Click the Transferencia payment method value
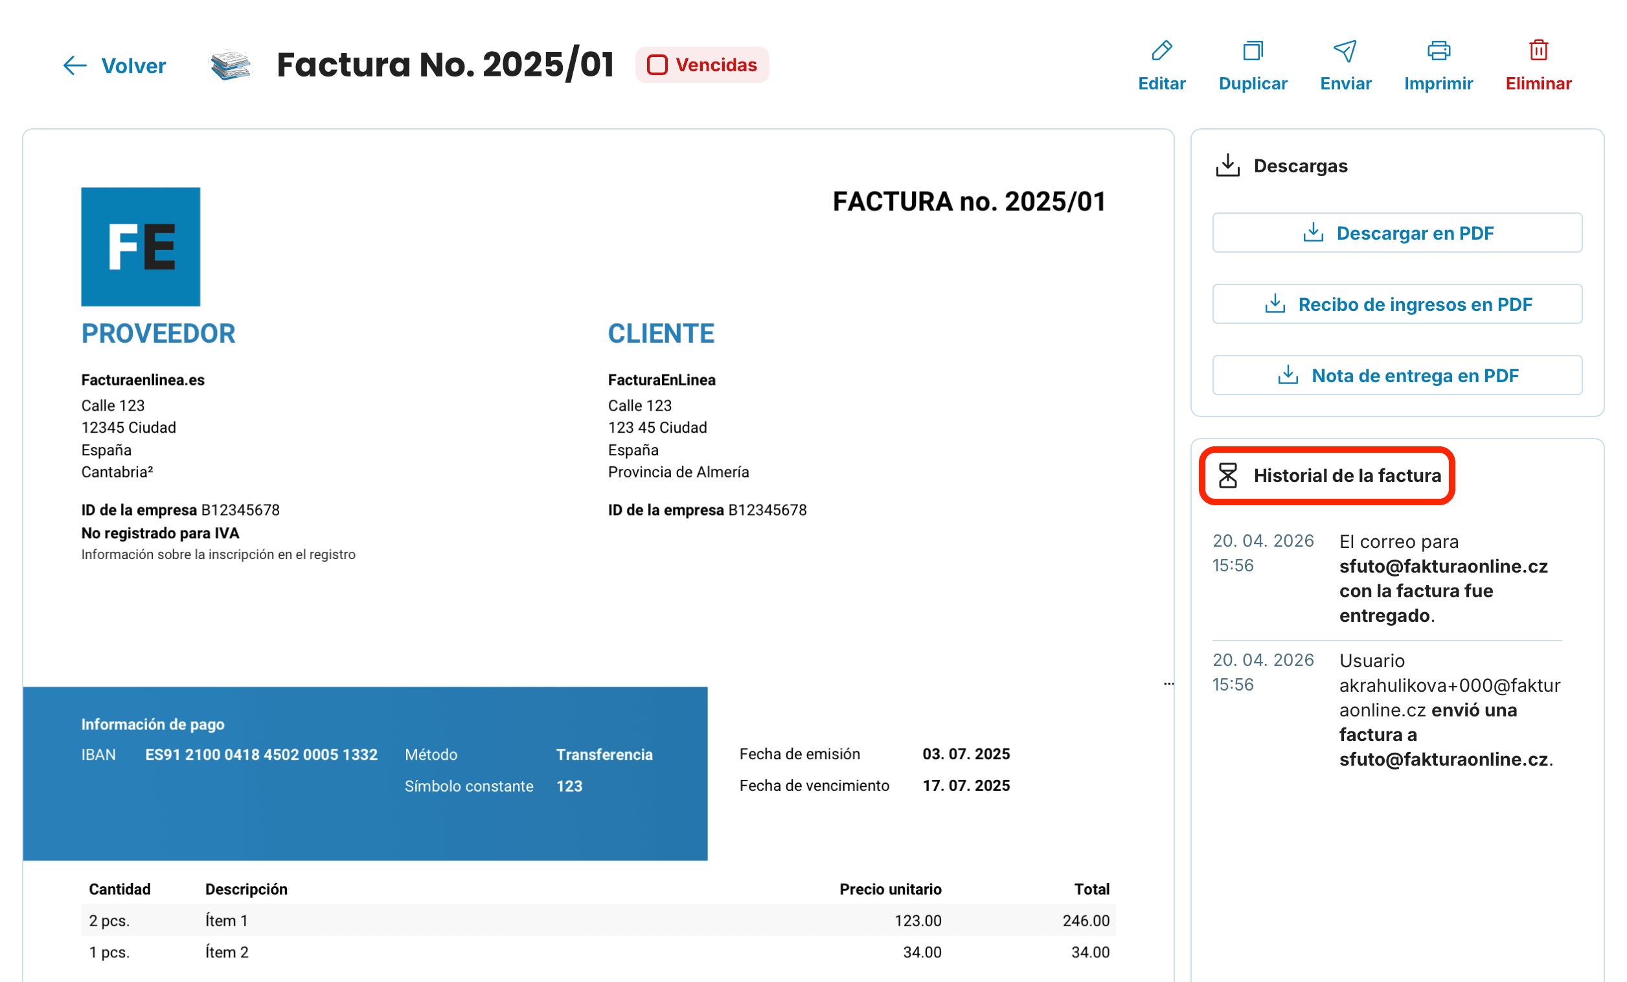The width and height of the screenshot is (1627, 982). pyautogui.click(x=604, y=754)
